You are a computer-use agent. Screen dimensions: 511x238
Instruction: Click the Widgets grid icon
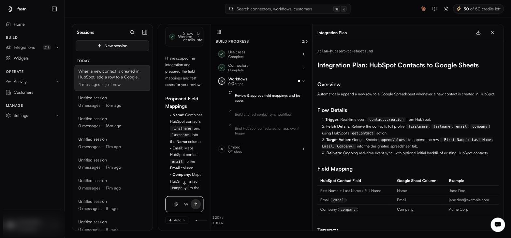[8, 58]
